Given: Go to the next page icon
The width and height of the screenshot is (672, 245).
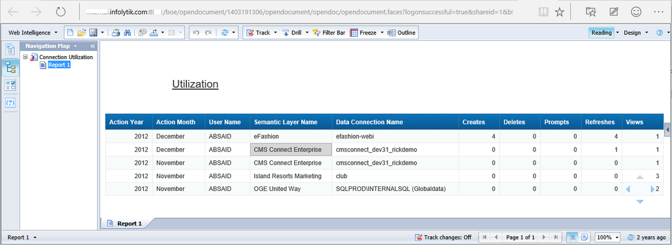Looking at the screenshot, I should point(544,237).
